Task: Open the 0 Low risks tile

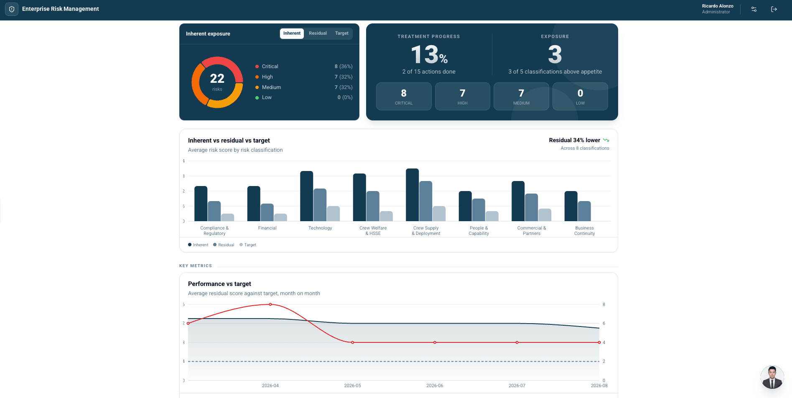Action: pyautogui.click(x=580, y=97)
